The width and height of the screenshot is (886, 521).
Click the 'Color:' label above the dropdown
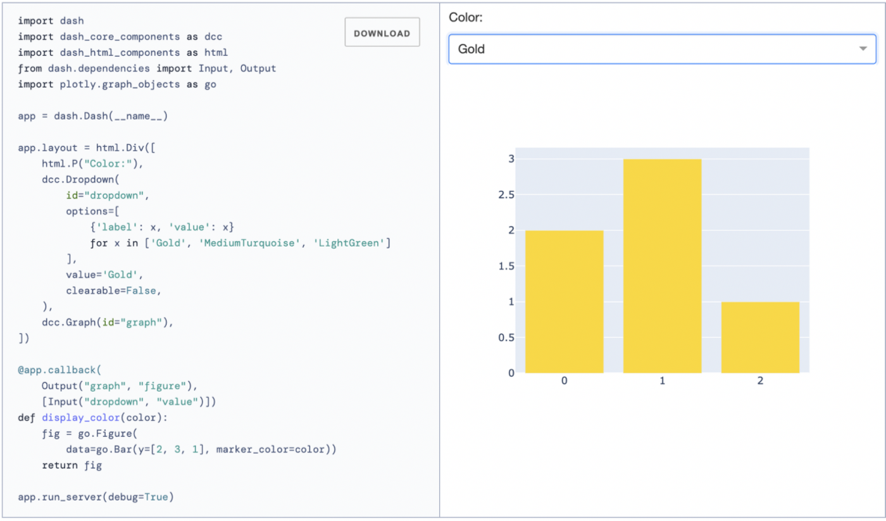tap(465, 18)
